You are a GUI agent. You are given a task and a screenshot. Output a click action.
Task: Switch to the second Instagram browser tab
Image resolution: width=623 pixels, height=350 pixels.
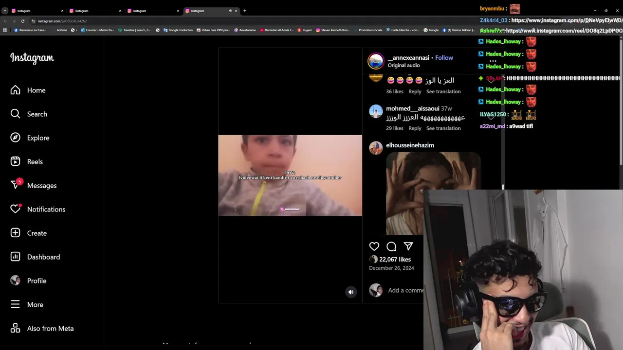tap(95, 11)
